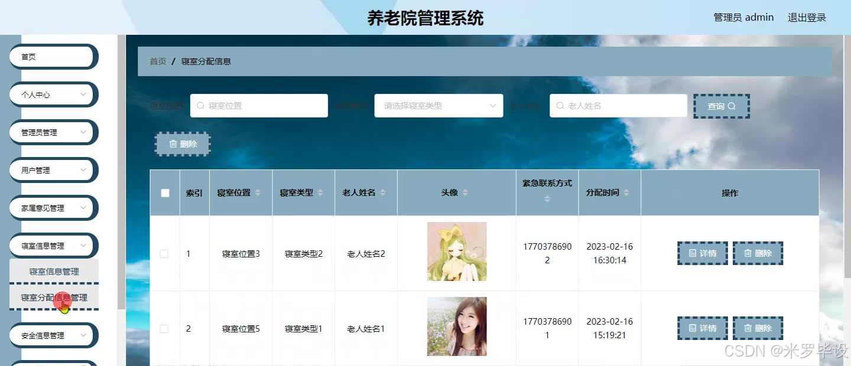Screen dimensions: 851x366
Task: Expand the 管理员管理 sidebar menu
Action: click(x=53, y=132)
